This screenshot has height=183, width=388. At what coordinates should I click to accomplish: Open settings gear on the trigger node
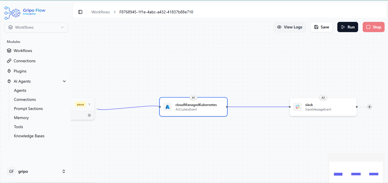[x=89, y=115]
